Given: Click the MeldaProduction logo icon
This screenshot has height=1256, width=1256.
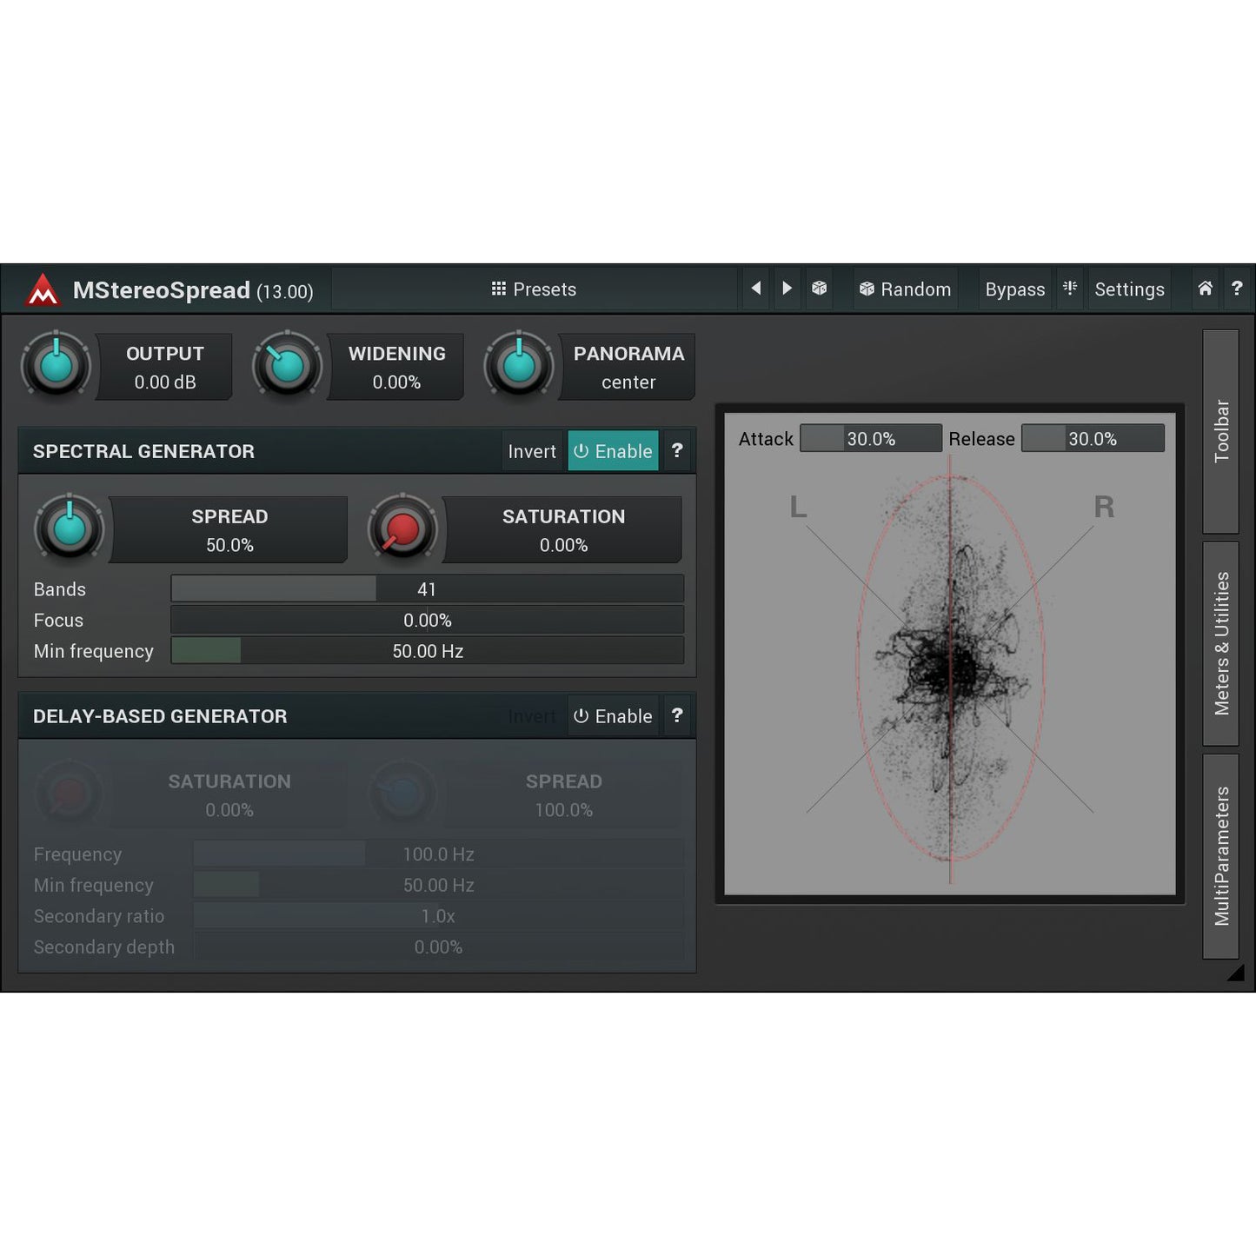Looking at the screenshot, I should (x=42, y=290).
